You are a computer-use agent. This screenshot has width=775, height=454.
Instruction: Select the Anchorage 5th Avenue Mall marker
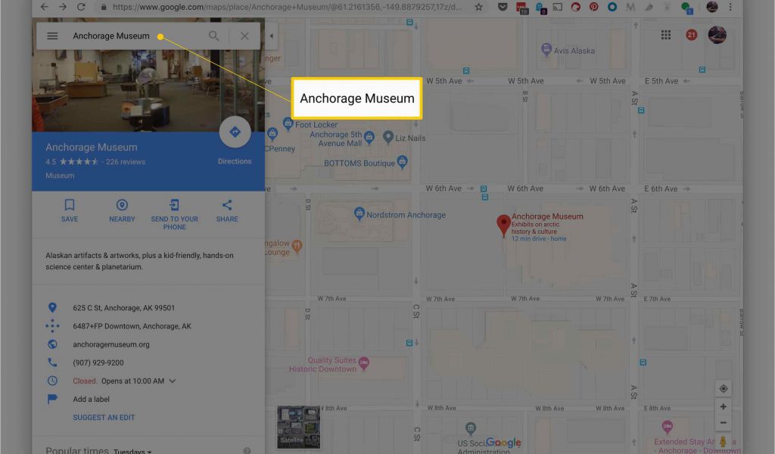point(369,138)
